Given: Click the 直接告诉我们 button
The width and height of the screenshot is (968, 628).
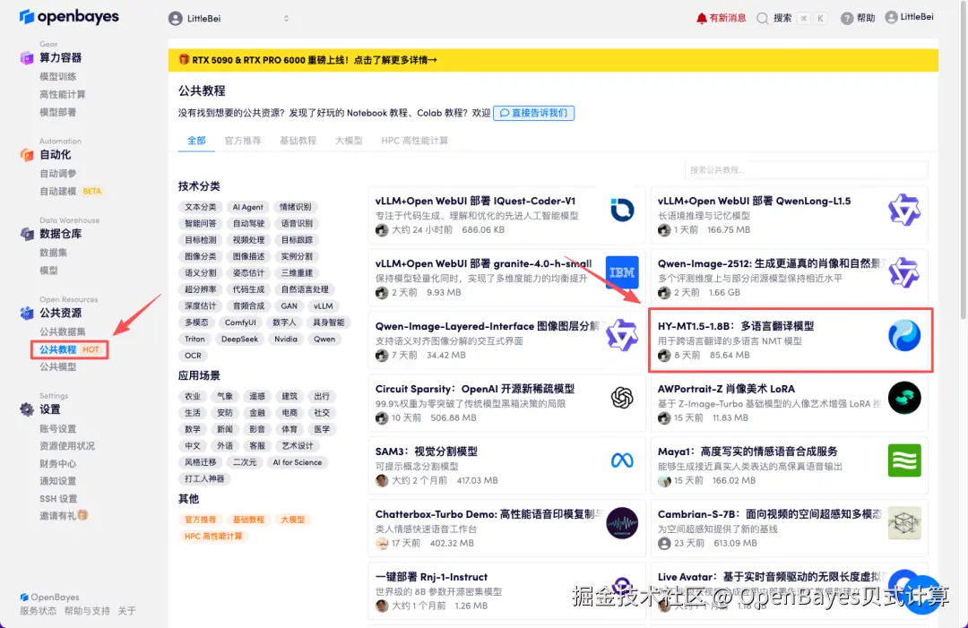Looking at the screenshot, I should (x=533, y=112).
